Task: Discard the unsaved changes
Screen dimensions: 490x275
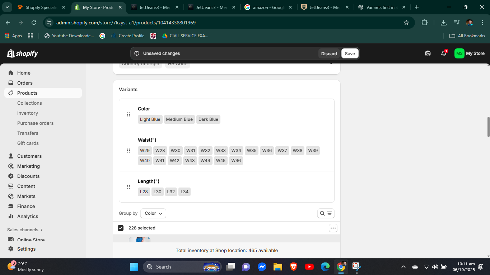Action: (329, 53)
